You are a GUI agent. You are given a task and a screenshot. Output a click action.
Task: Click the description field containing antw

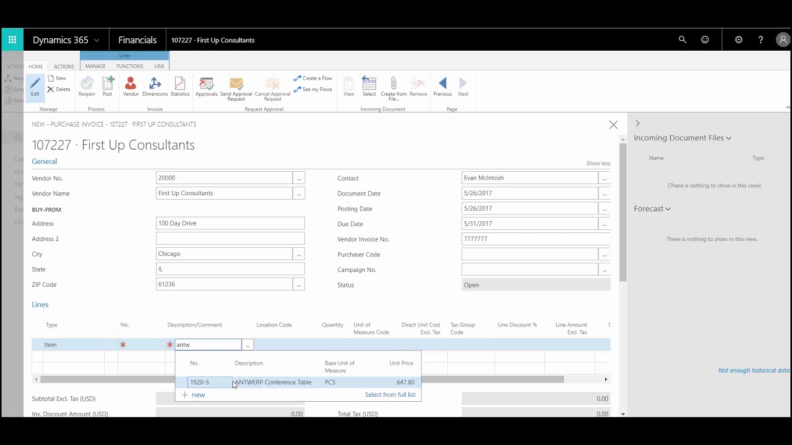[209, 345]
